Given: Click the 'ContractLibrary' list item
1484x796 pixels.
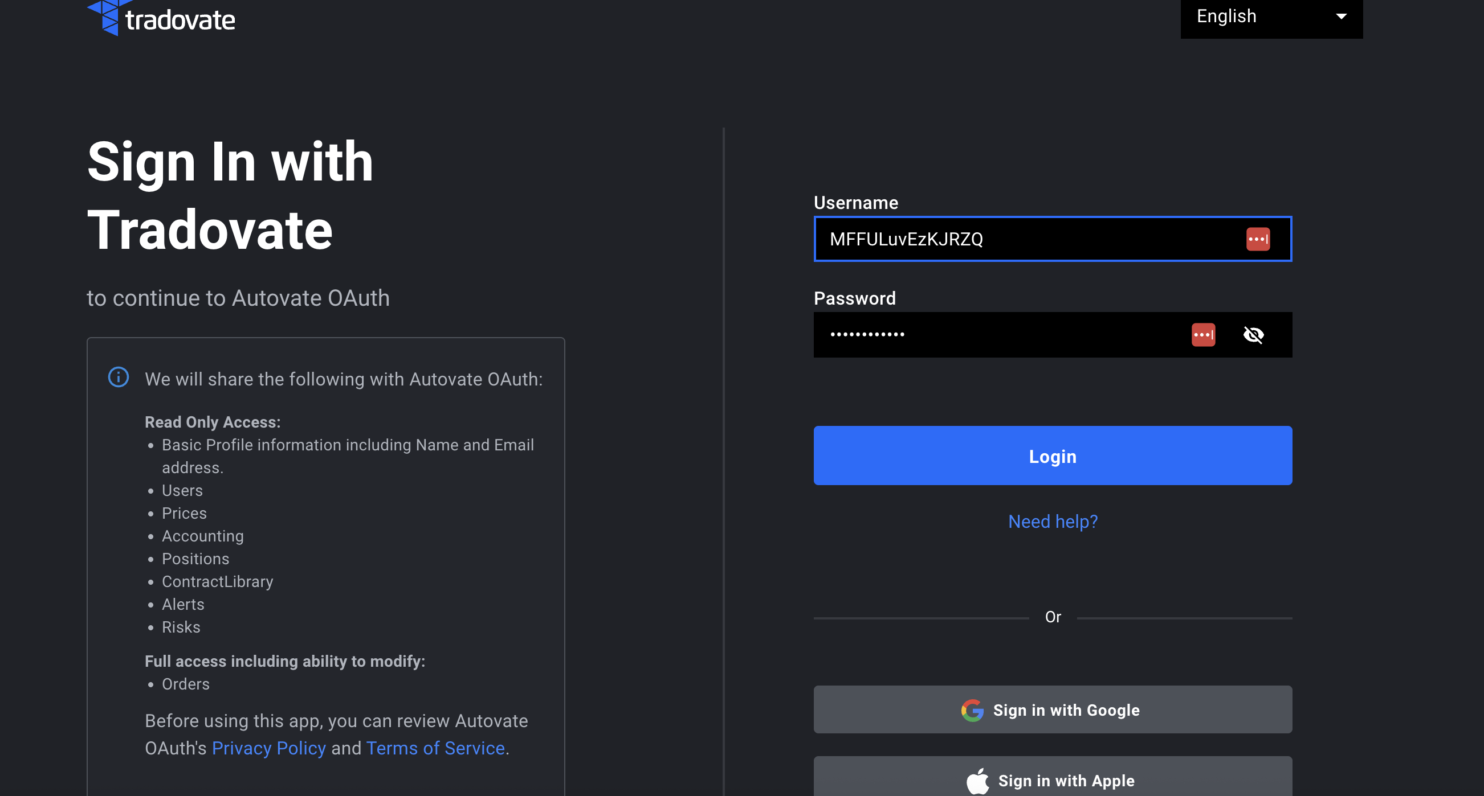Looking at the screenshot, I should 217,581.
